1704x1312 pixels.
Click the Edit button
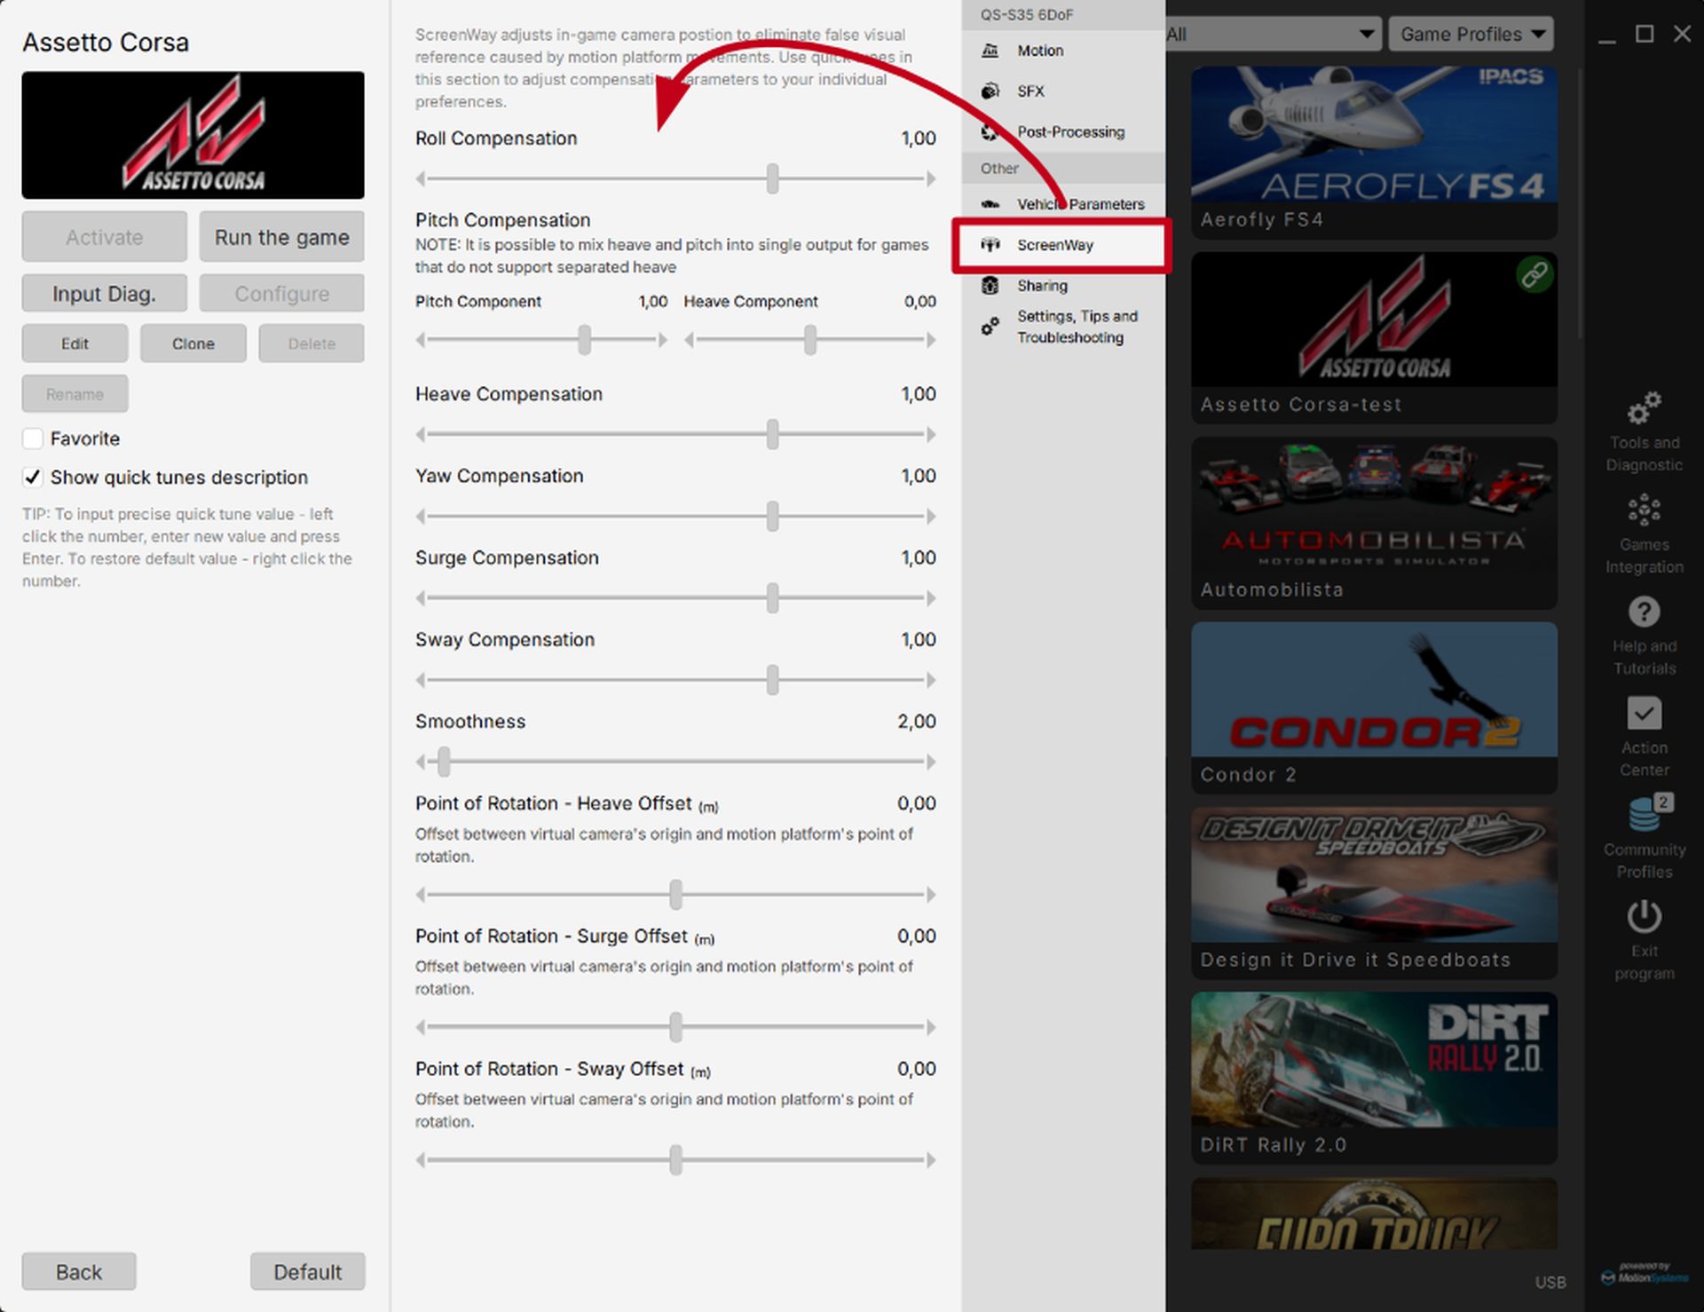(75, 344)
